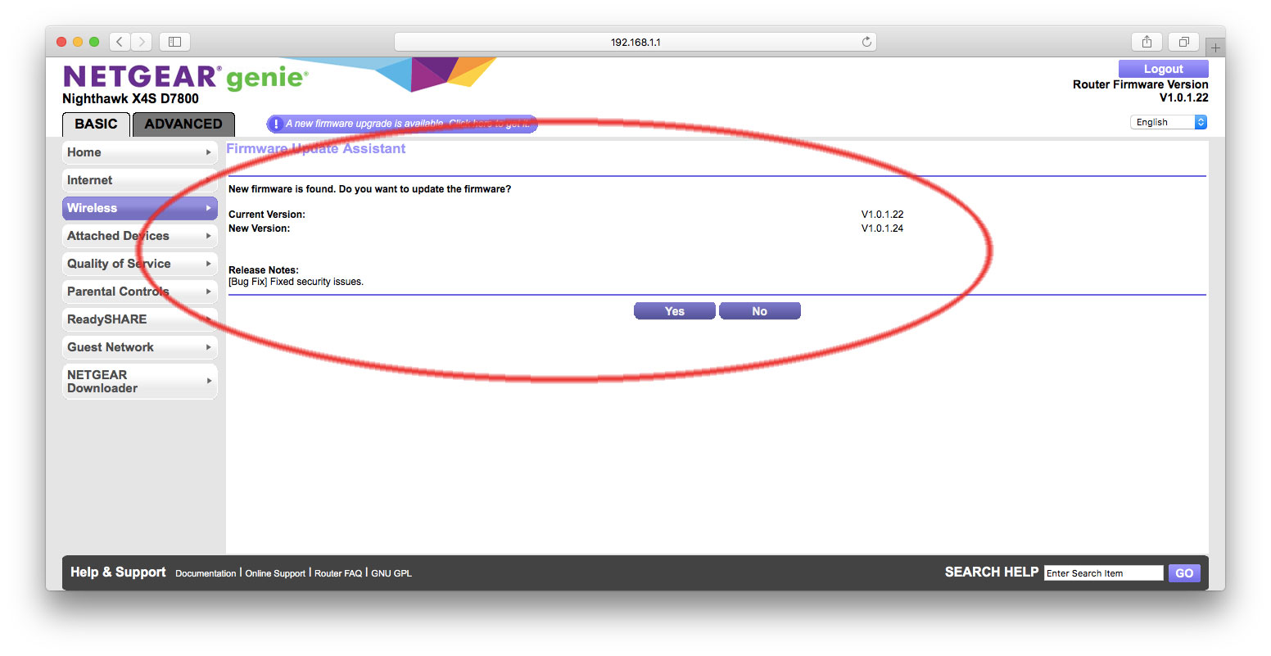Select the Wireless menu item
Image resolution: width=1271 pixels, height=656 pixels.
point(140,208)
